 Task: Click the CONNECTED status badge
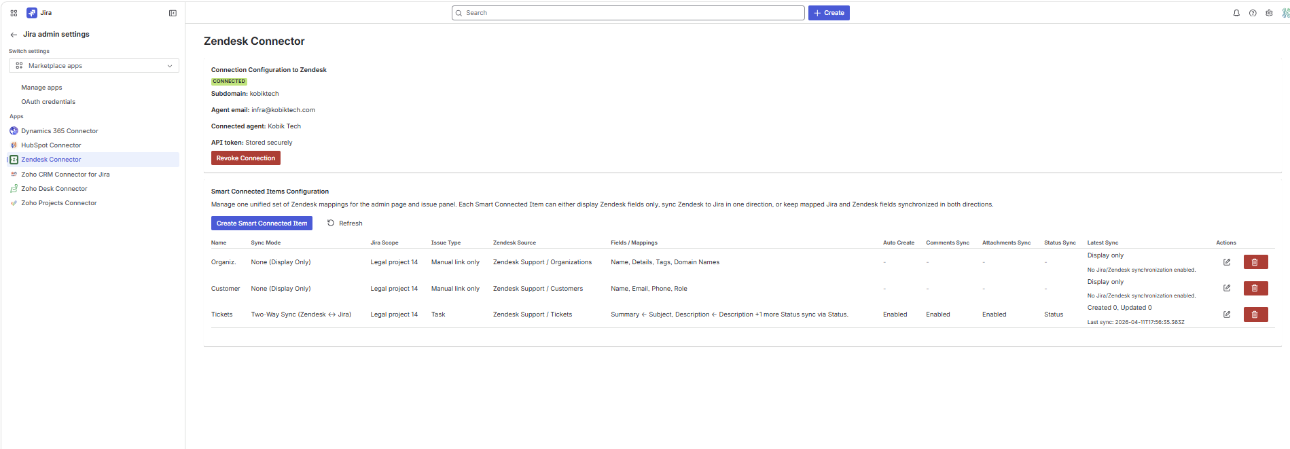pos(229,82)
